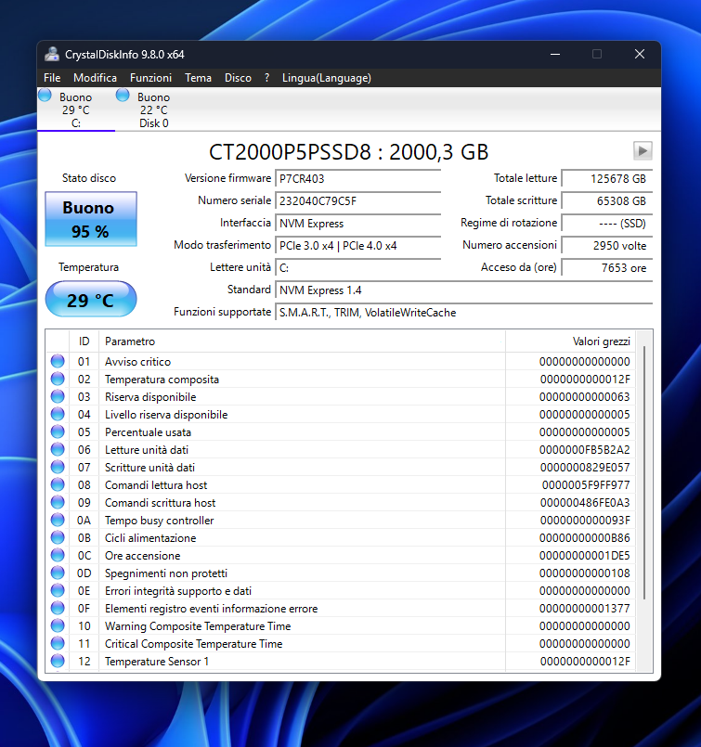Click the orb beside Errori integrità supporto e dati
701x747 pixels.
58,590
